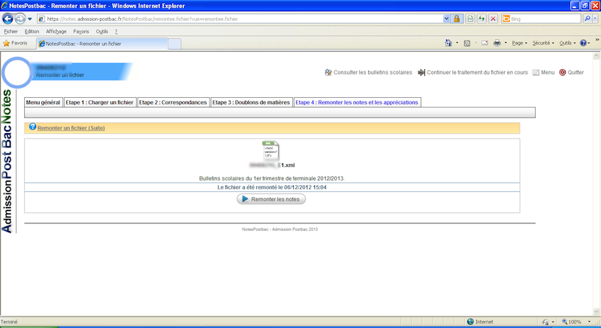Open the Sécurité dropdown menu
601x328 pixels.
(x=542, y=44)
